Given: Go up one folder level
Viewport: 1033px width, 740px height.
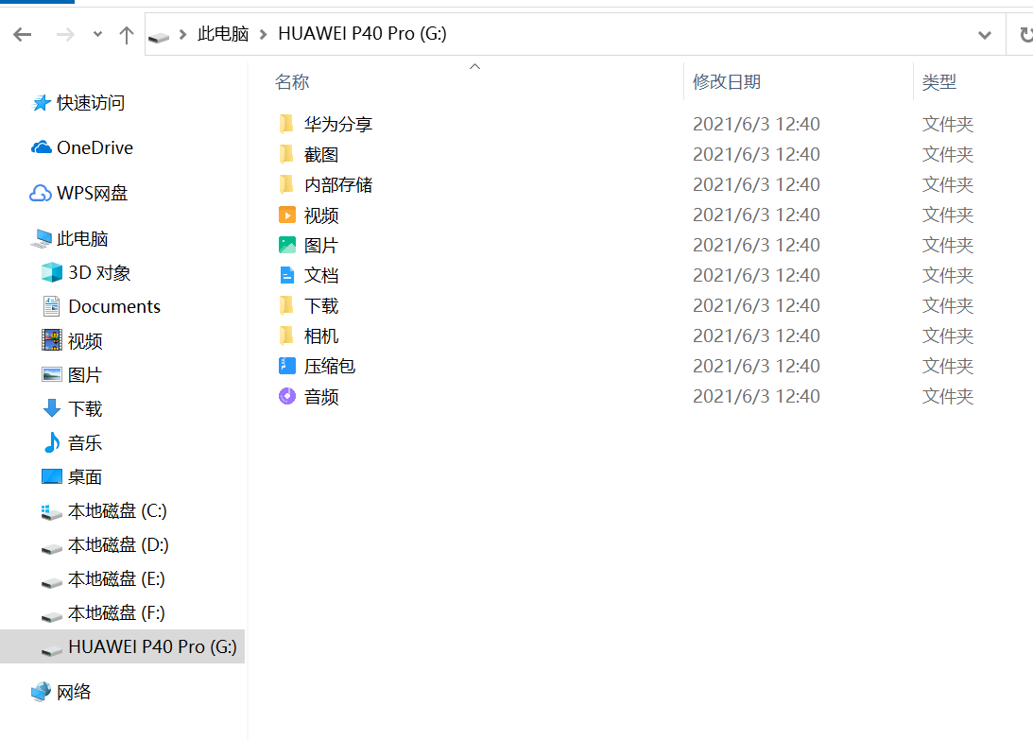Looking at the screenshot, I should [126, 34].
